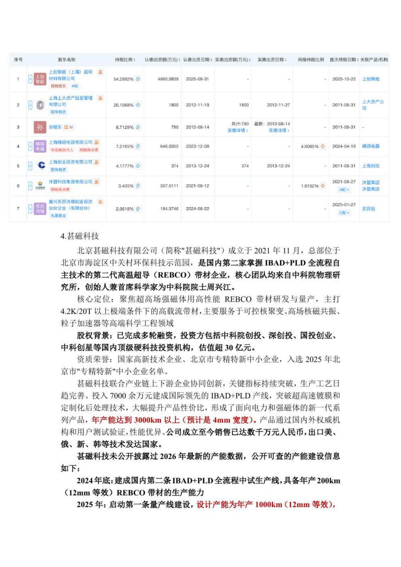Click the A轮 tag under 上创聚能 shareholder name
The image size is (401, 567).
(75, 86)
